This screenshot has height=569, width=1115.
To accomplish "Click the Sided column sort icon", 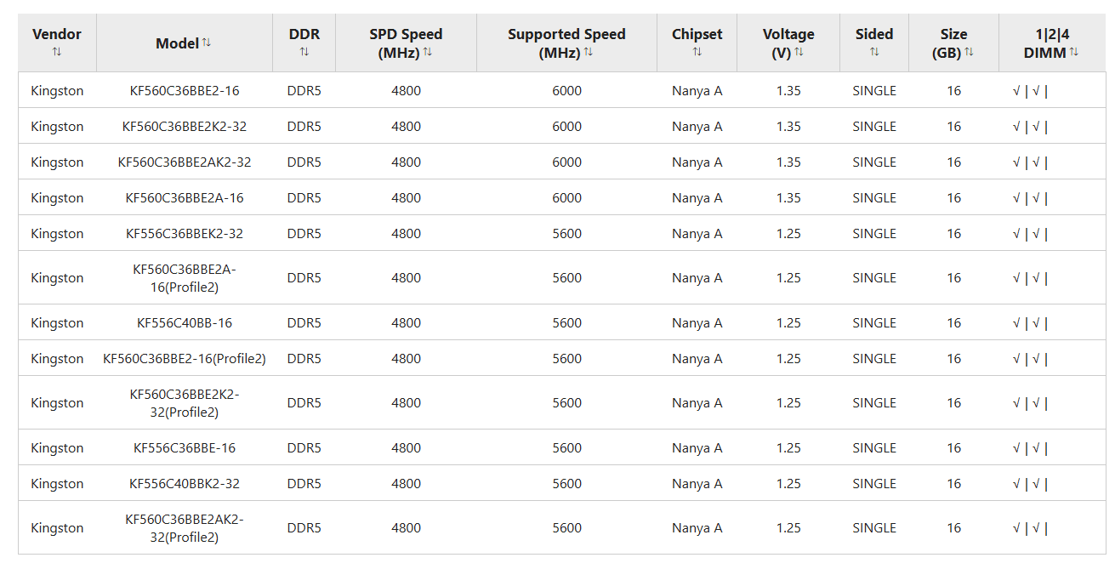I will coord(874,52).
